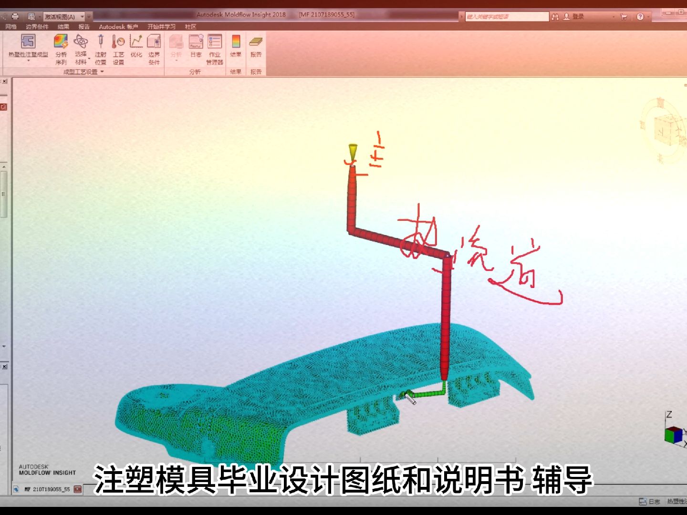The width and height of the screenshot is (687, 515).
Task: Open the help question mark icon
Action: point(640,17)
